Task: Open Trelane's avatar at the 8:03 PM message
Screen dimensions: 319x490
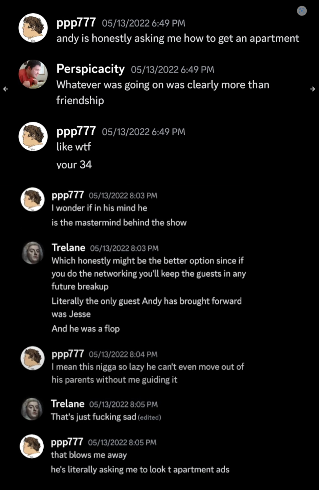Action: tap(32, 253)
